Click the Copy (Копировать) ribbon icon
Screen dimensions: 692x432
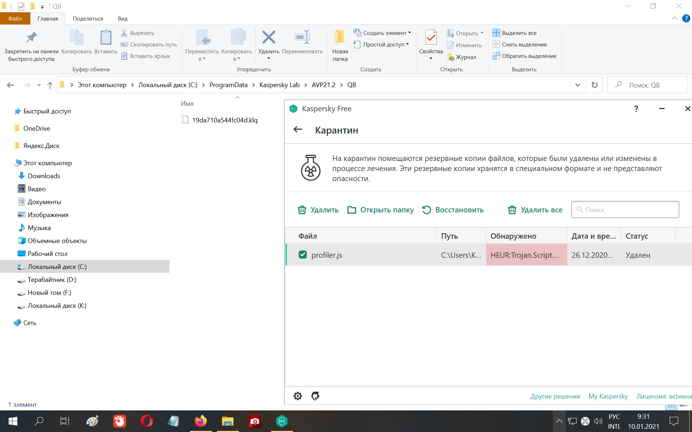pos(76,37)
